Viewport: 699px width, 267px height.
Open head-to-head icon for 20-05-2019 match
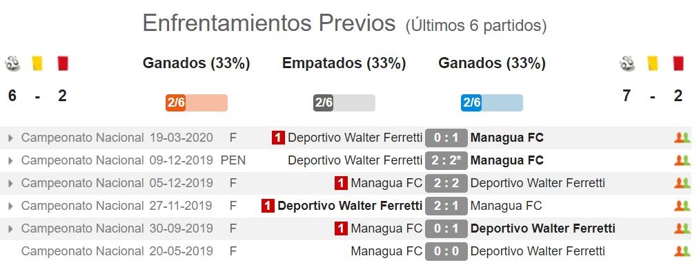(x=682, y=251)
